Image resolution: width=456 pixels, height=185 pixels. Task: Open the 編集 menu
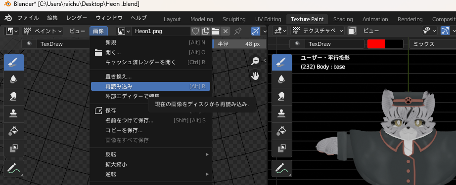(52, 18)
